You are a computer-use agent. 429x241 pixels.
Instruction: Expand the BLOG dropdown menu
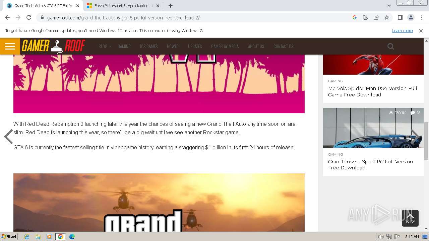click(105, 46)
